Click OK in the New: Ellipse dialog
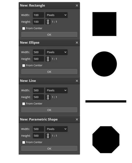Viewport: 132px width, 163px height. tap(49, 72)
